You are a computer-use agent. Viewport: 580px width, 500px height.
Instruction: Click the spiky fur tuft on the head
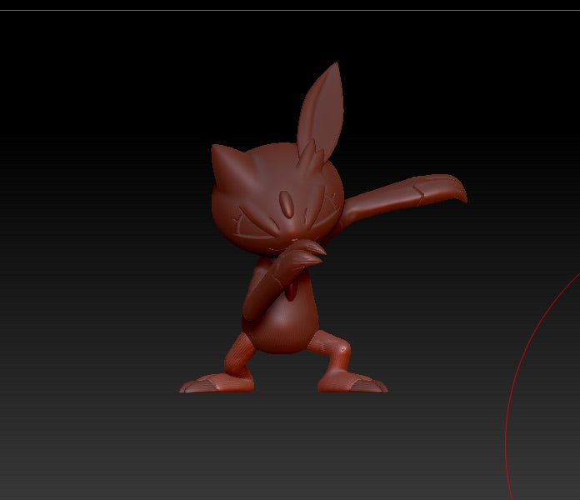coord(307,157)
